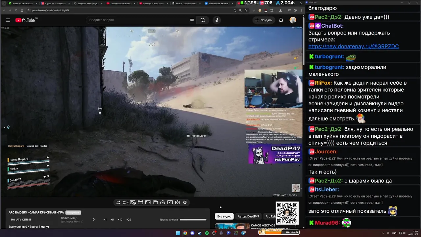The image size is (421, 237).
Task: Toggle loop playback icon under the video
Action: [118, 202]
